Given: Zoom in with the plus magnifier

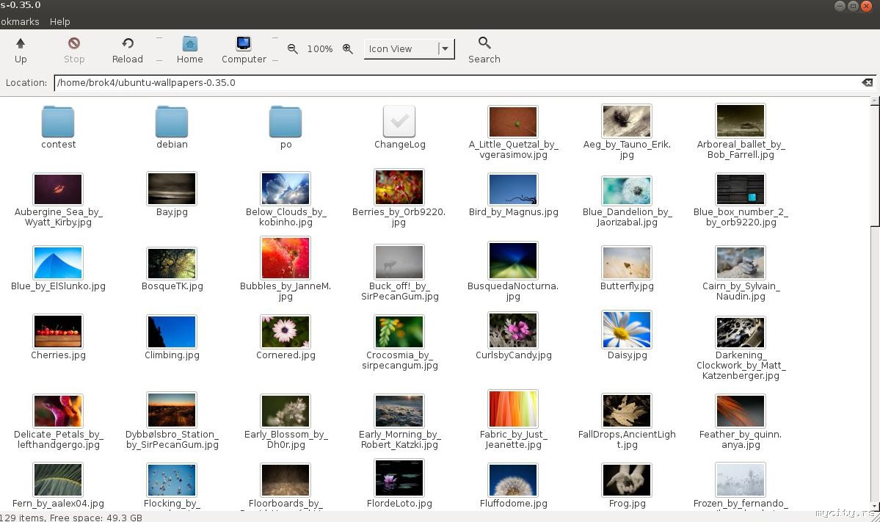Looking at the screenshot, I should point(348,49).
